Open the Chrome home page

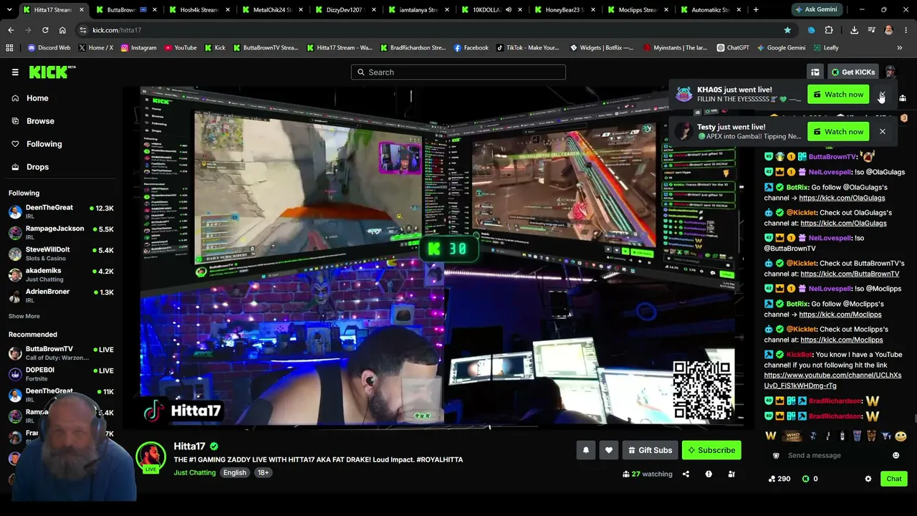coord(62,30)
